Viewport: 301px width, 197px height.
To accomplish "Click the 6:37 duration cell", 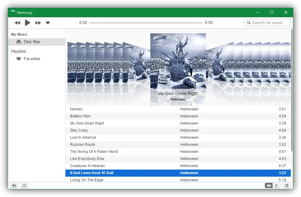I will point(282,166).
